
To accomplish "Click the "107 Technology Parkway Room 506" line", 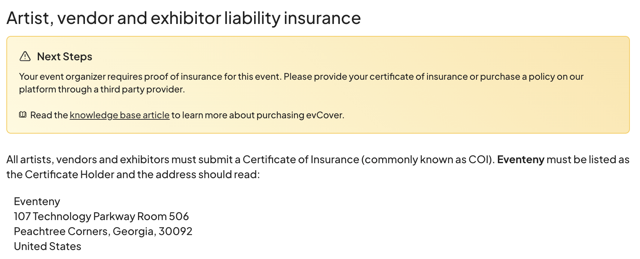I will coord(101,217).
